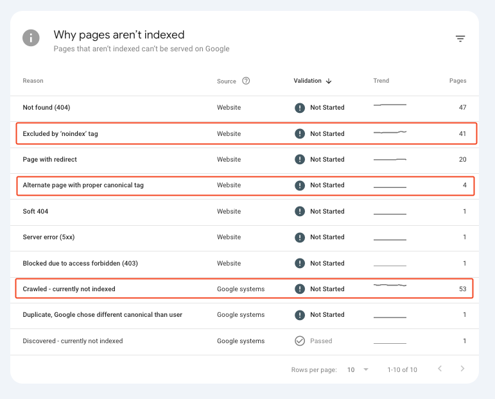Click the Passed checkmark icon
The image size is (495, 399).
click(x=299, y=341)
